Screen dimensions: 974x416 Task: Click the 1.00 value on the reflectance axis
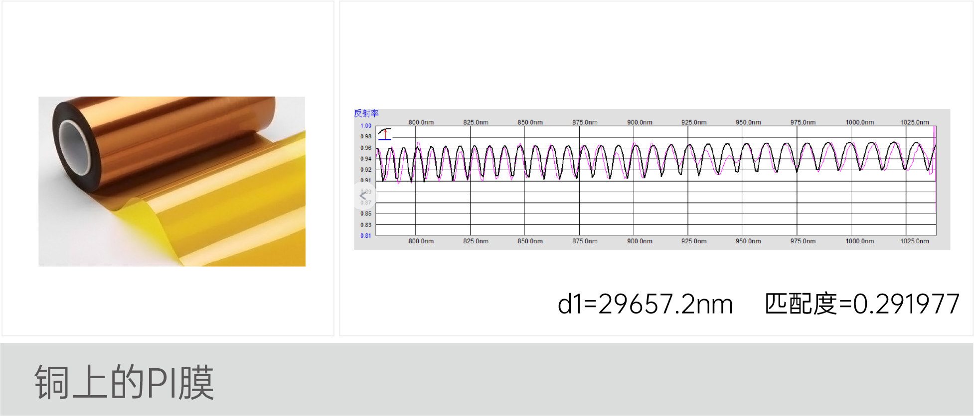(366, 126)
